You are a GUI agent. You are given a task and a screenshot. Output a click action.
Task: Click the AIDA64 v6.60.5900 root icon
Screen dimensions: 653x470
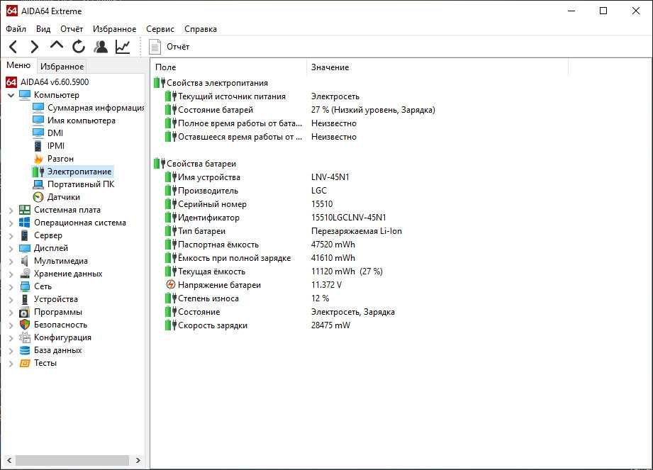pyautogui.click(x=11, y=82)
